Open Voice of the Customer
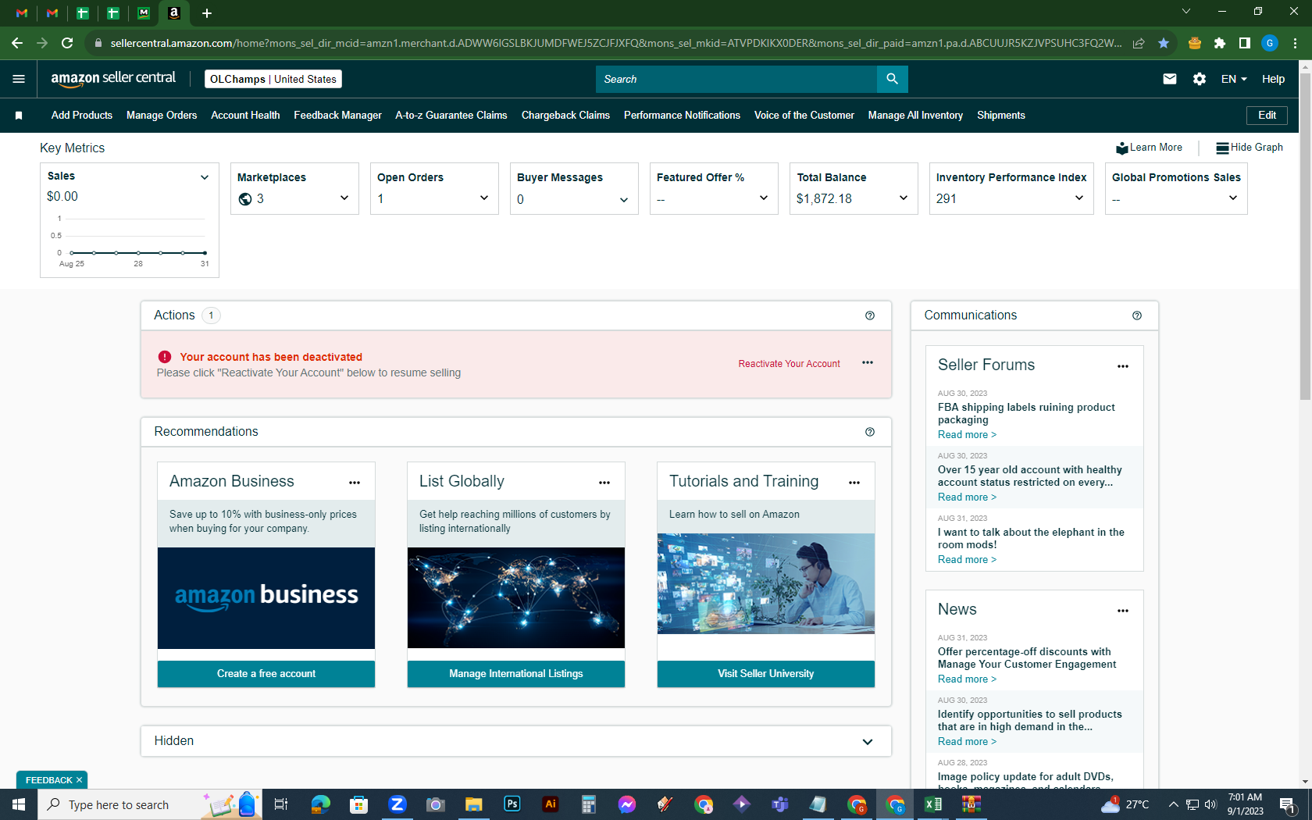Viewport: 1312px width, 820px height. pyautogui.click(x=804, y=116)
